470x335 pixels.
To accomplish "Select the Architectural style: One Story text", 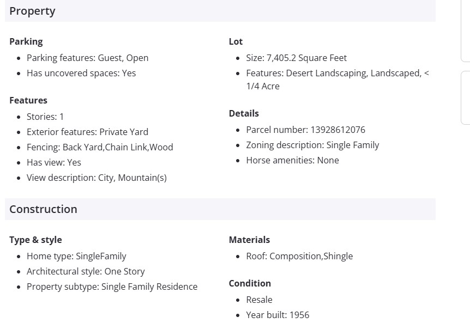I will (86, 271).
